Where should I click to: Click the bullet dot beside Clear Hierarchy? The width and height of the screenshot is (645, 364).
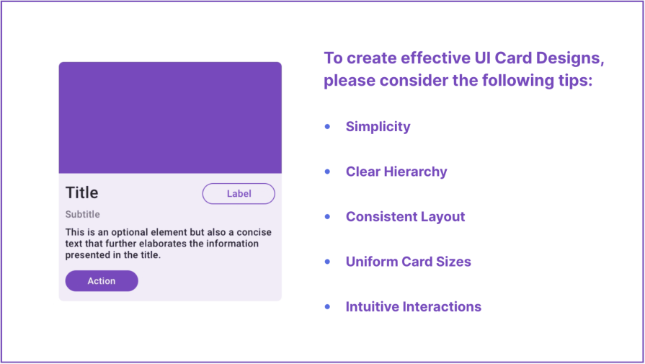click(327, 172)
